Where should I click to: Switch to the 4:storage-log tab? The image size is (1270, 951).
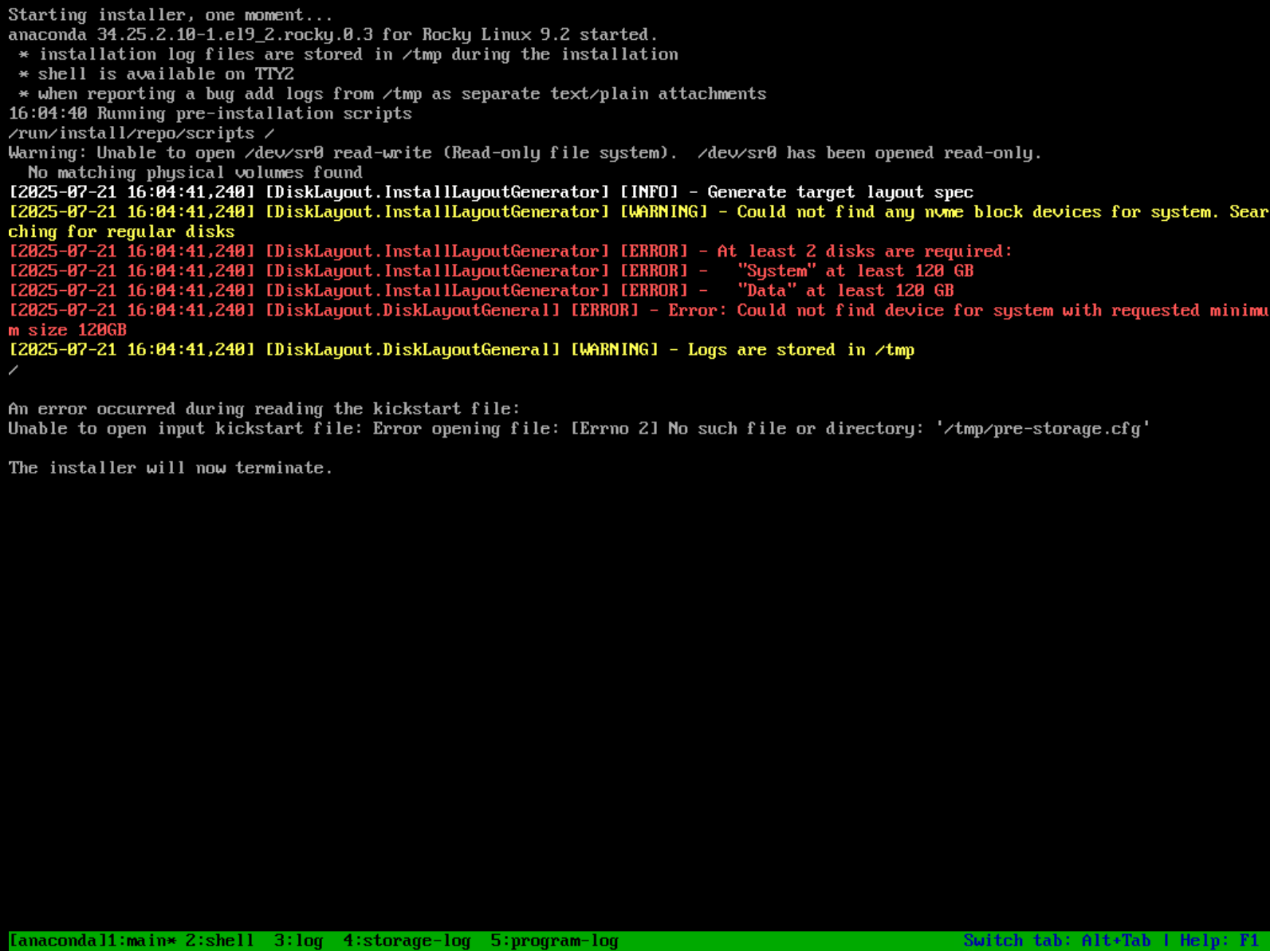coord(407,941)
